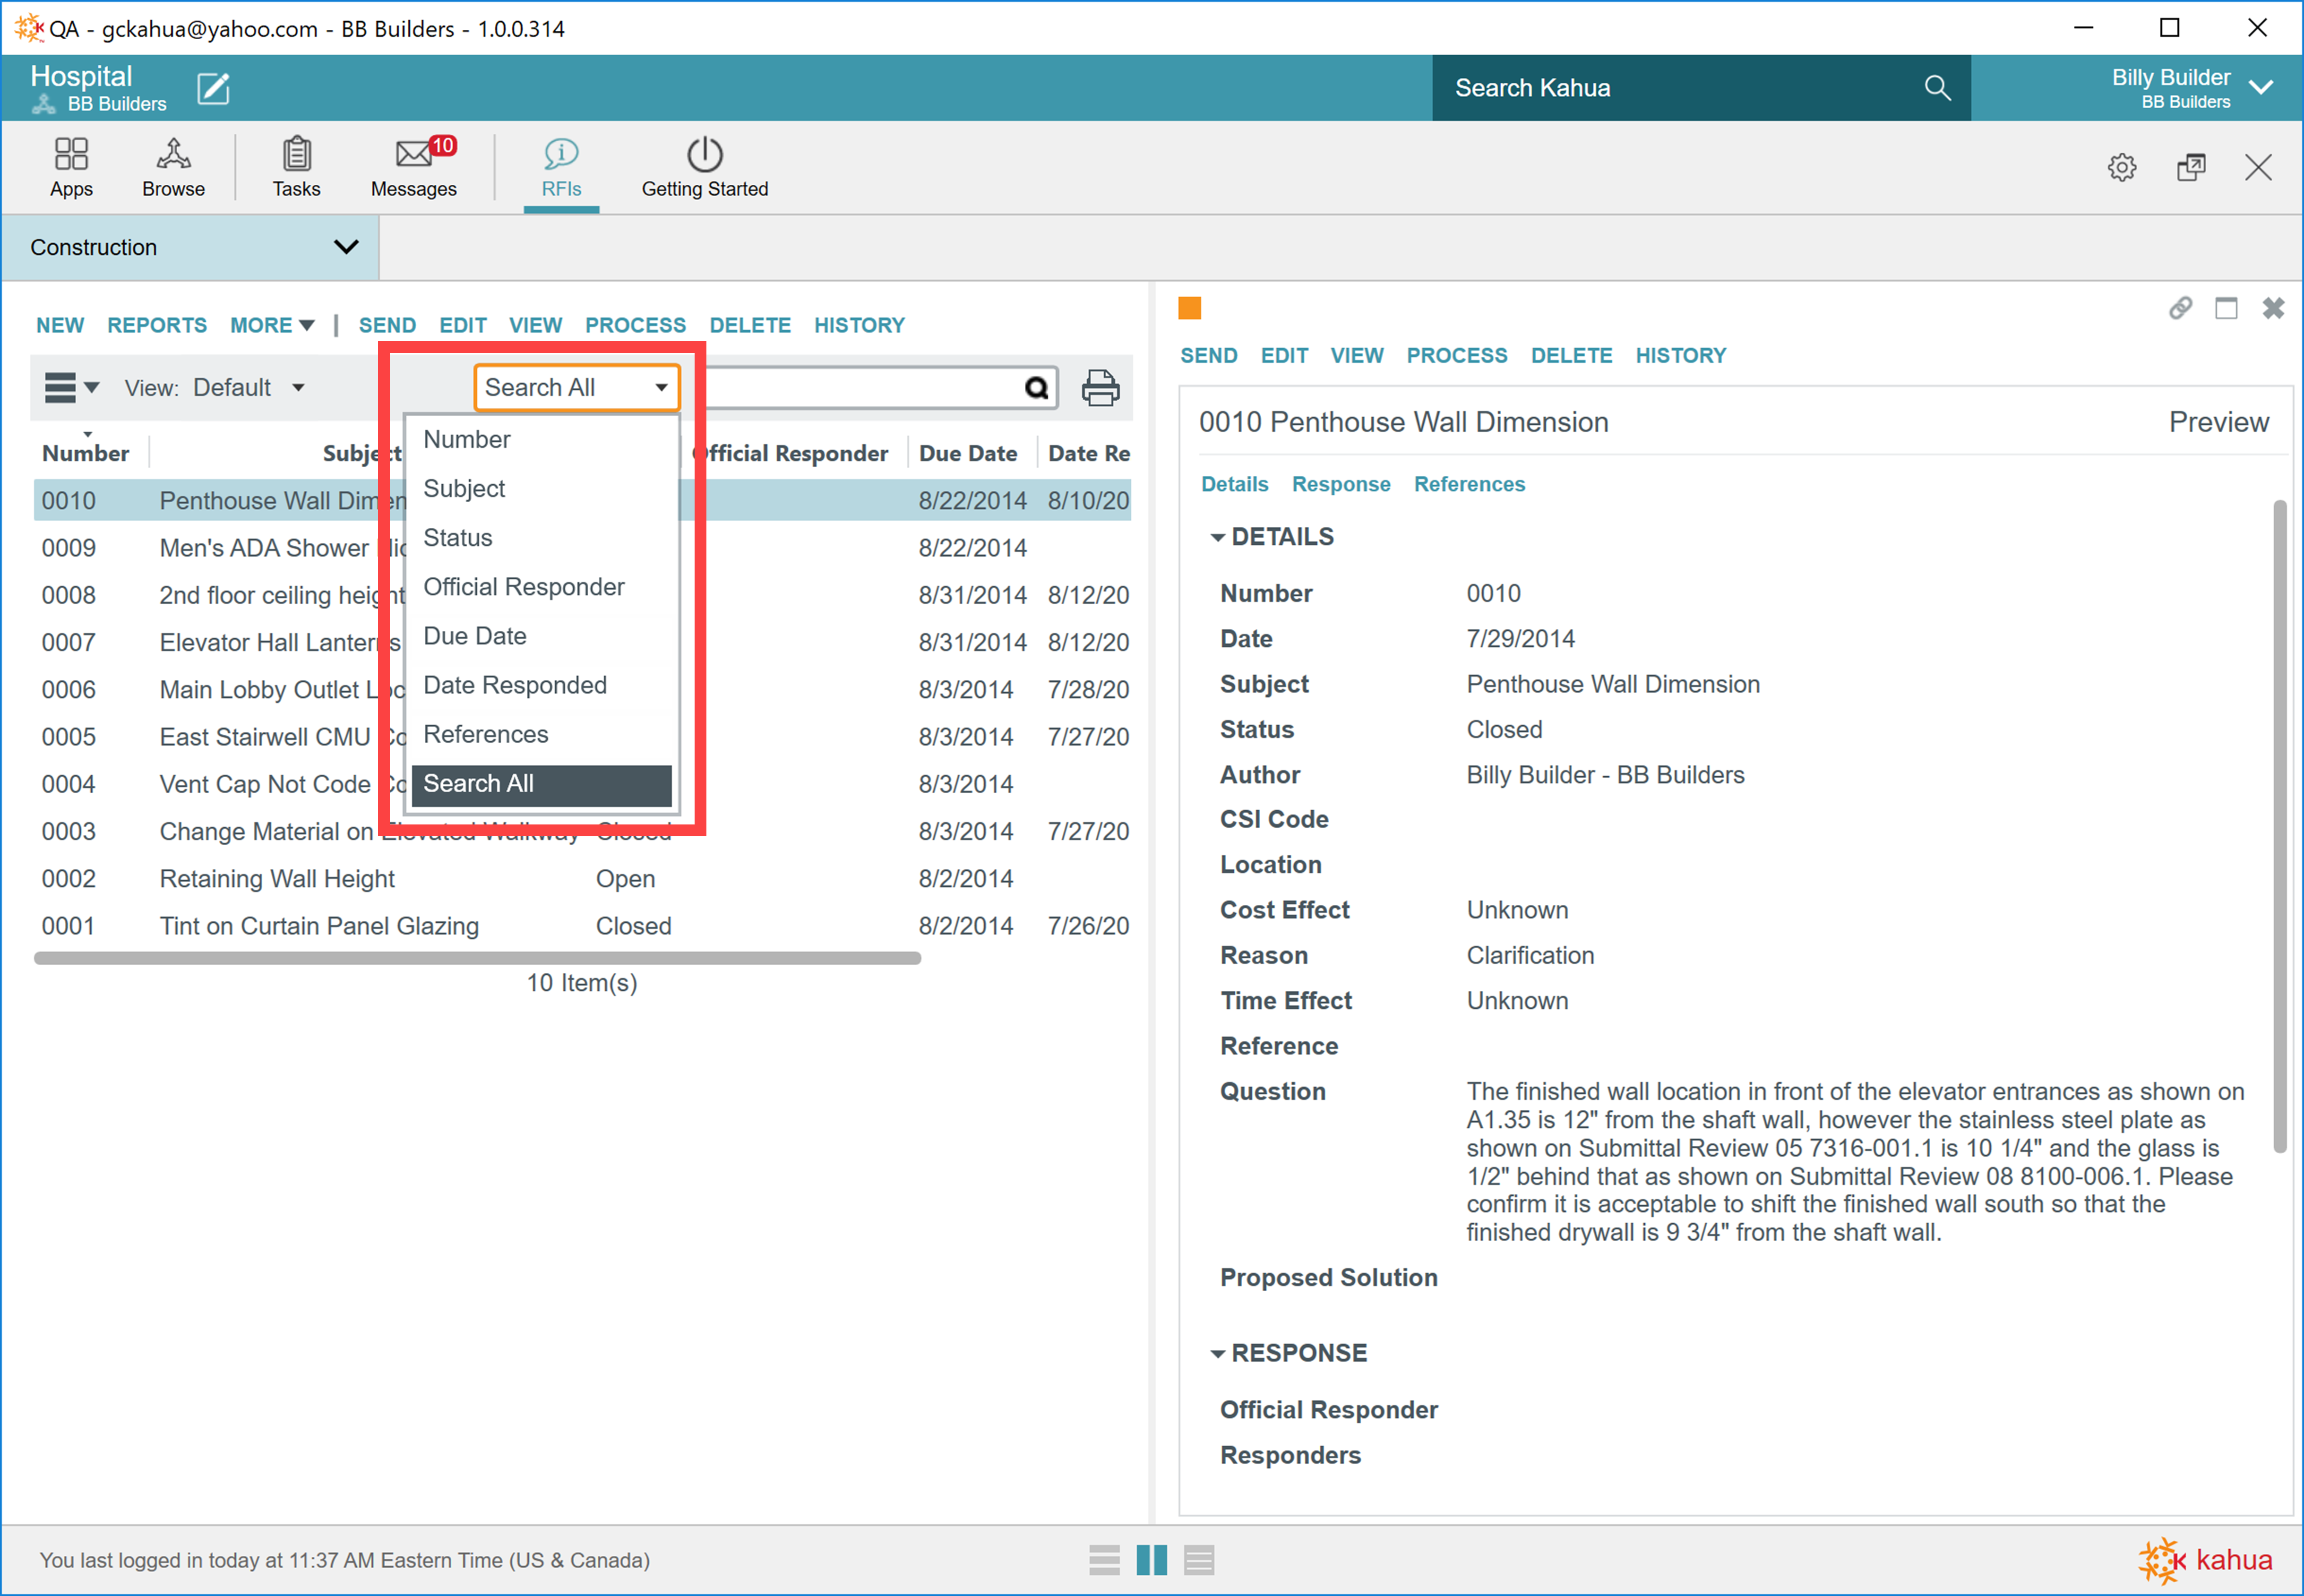Click the orange status color square
Screen dimensions: 2304x1596
pos(1189,308)
